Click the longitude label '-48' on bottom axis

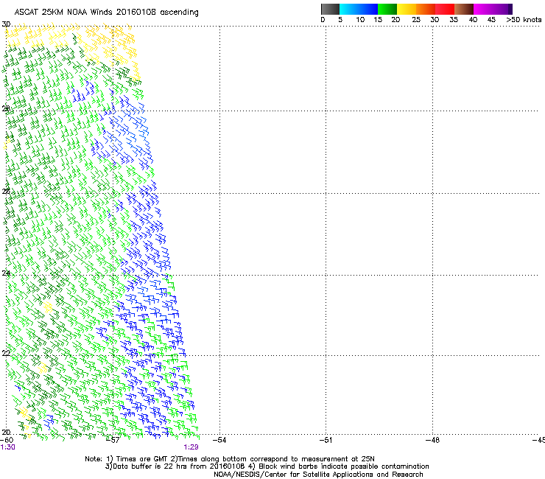coord(432,440)
